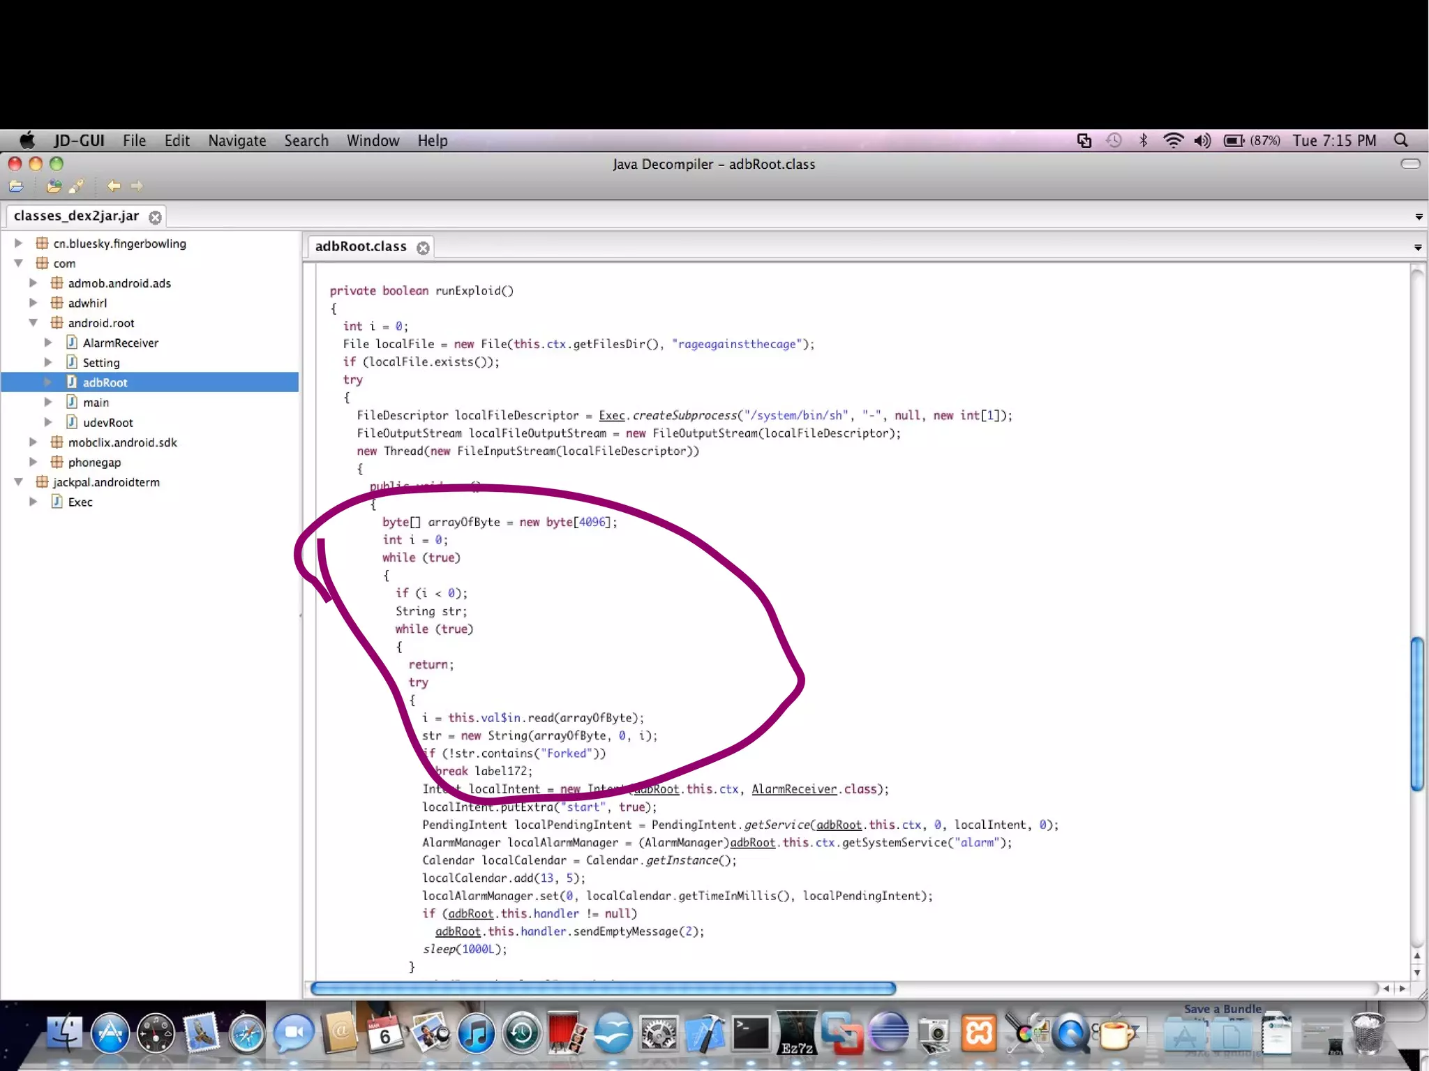
Task: Collapse the android.root package
Action: click(33, 322)
